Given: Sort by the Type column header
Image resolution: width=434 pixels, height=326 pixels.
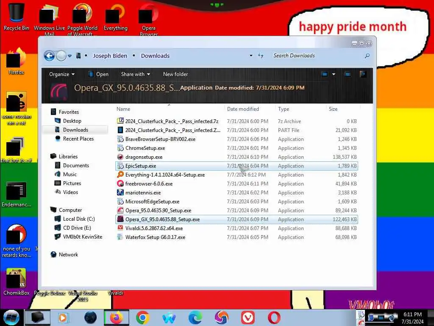Looking at the screenshot, I should tap(284, 109).
